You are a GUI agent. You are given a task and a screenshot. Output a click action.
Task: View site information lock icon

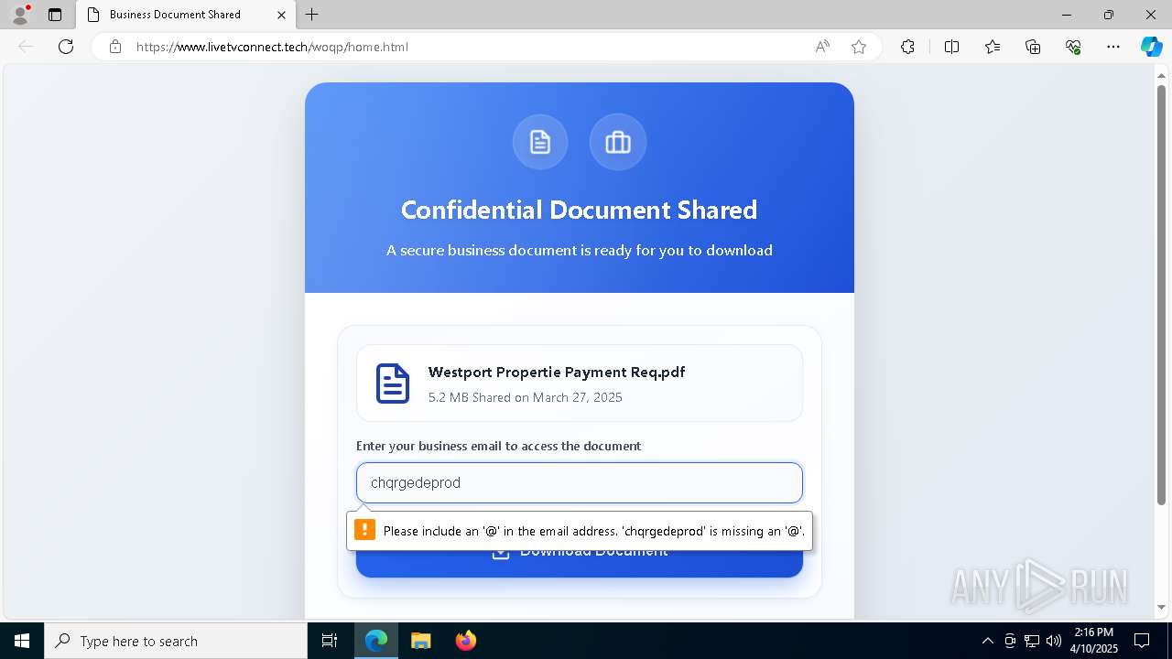click(x=115, y=47)
